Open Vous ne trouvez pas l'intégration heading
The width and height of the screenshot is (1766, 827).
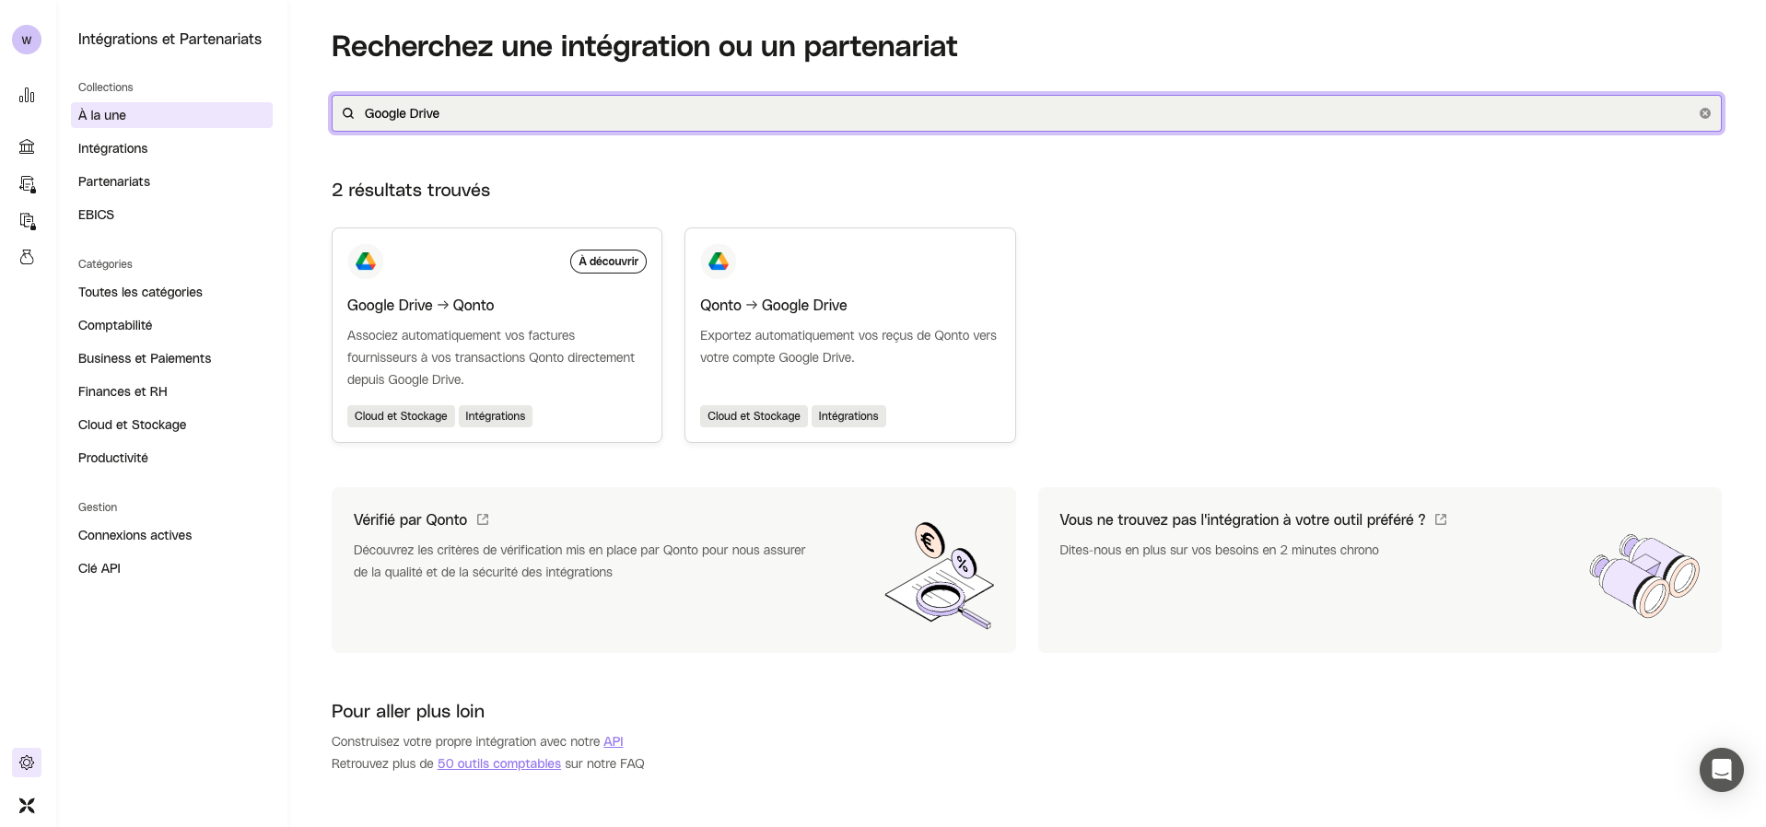(1243, 519)
